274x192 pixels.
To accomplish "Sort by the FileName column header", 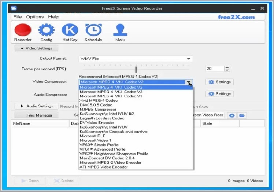I will (40, 123).
